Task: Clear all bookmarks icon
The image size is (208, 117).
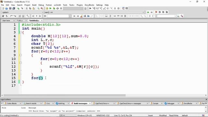Action: [x=167, y=12]
